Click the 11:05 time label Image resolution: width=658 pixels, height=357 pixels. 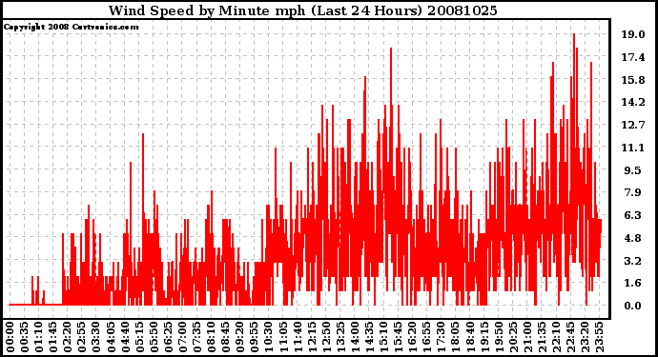[x=282, y=337]
